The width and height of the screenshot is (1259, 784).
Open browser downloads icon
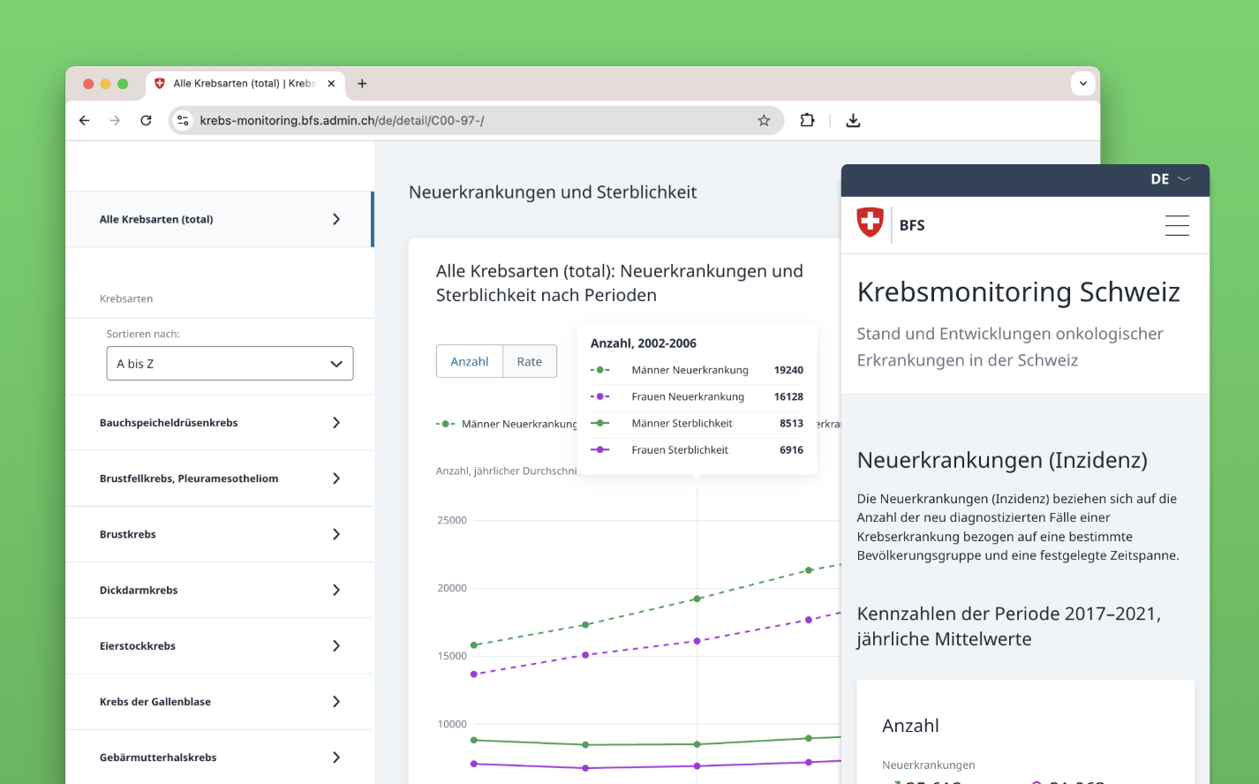(853, 121)
